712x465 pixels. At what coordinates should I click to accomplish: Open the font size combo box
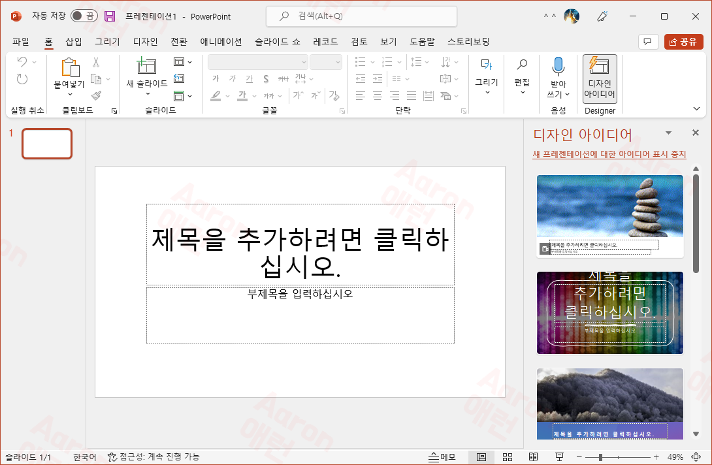click(x=326, y=62)
